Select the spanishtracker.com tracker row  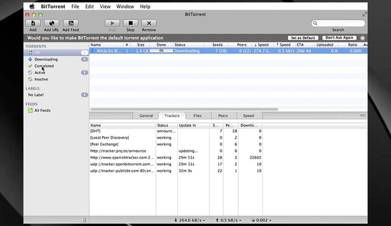pos(176,157)
